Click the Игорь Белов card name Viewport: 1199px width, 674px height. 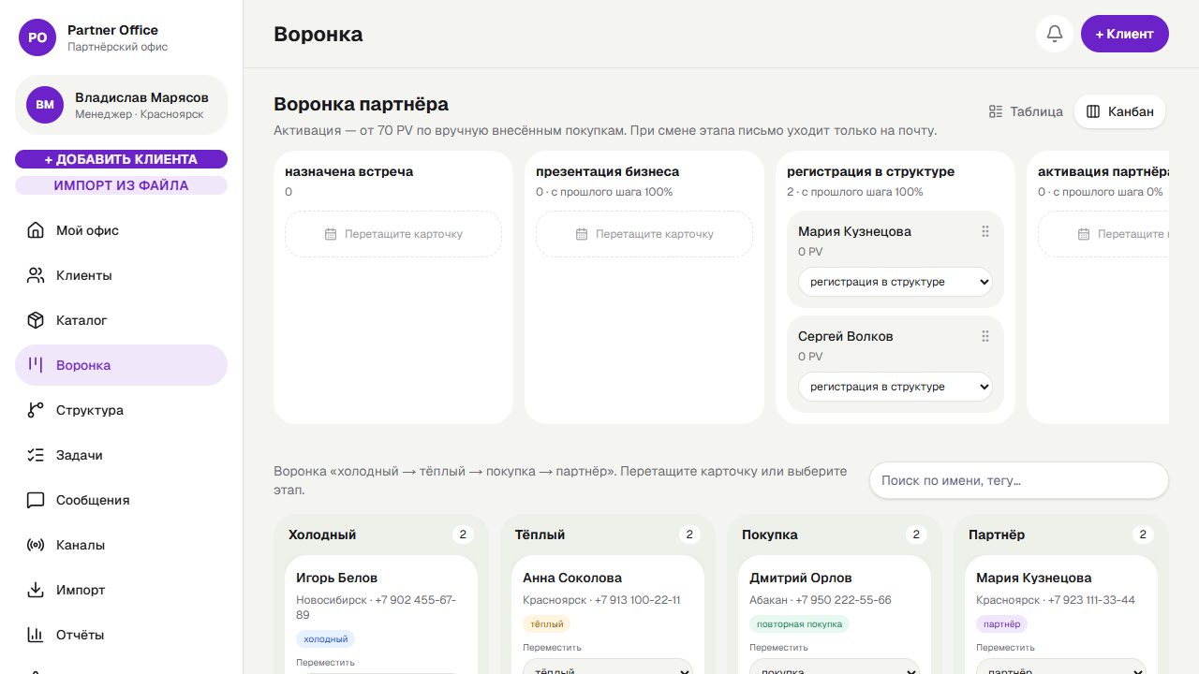337,578
